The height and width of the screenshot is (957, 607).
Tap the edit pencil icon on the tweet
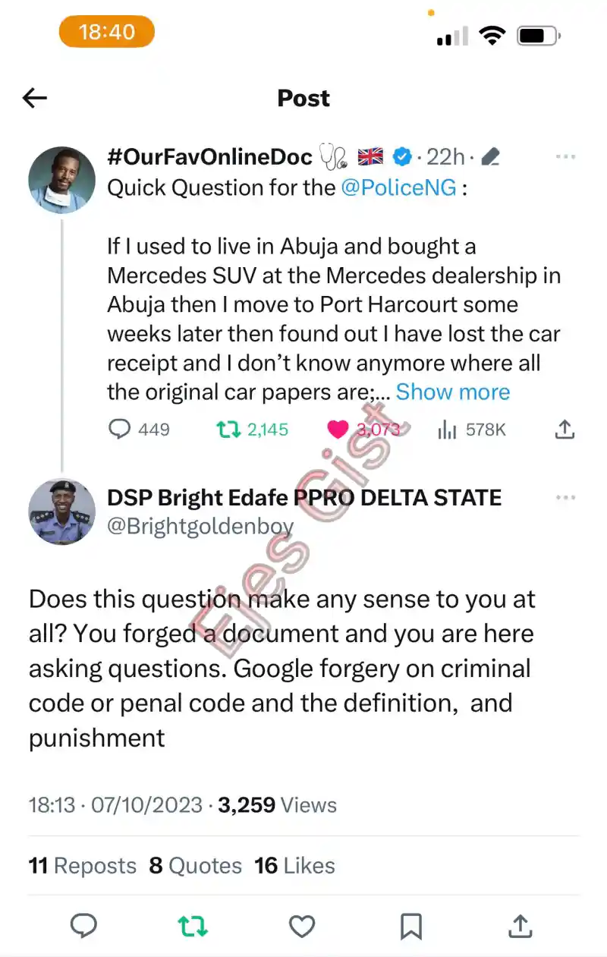tap(491, 156)
